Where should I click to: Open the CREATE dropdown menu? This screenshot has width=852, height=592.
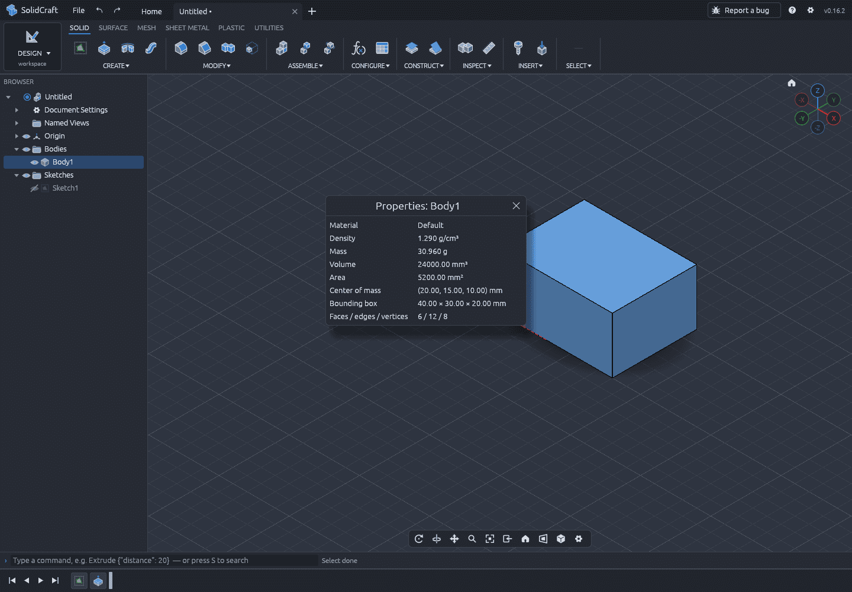pos(116,66)
